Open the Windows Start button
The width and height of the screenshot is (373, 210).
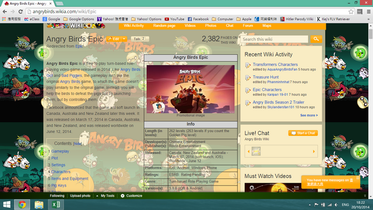tap(6, 205)
